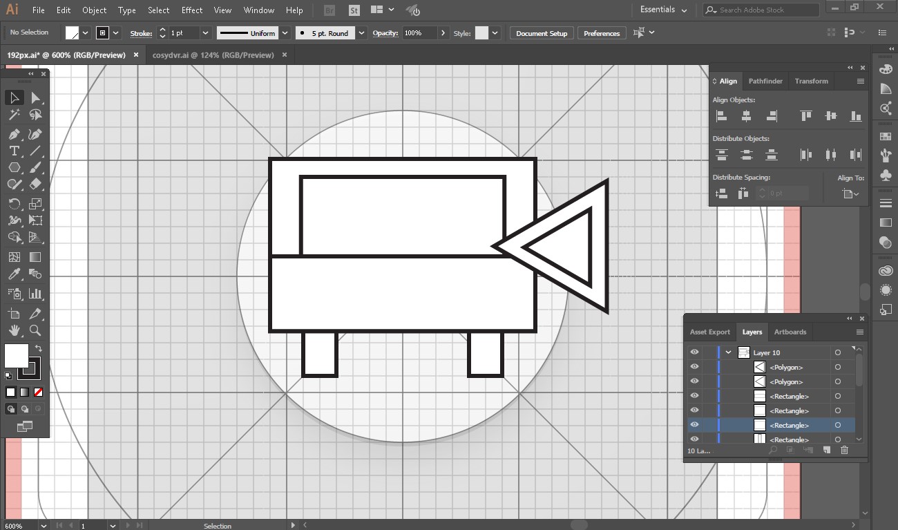Select the Artboard tool

click(x=14, y=314)
